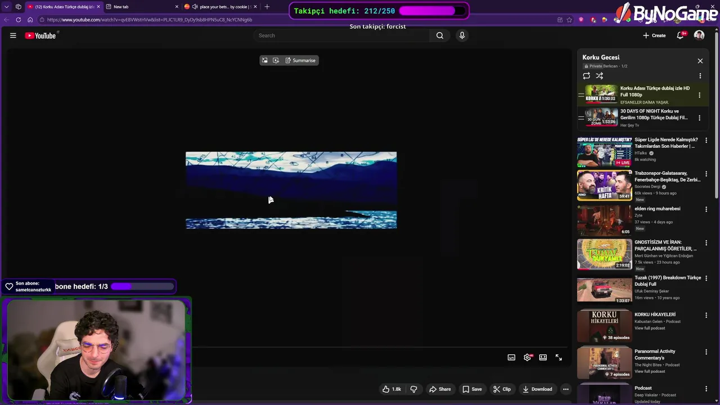Close the New tab browser tab
The image size is (720, 405).
coord(177,7)
